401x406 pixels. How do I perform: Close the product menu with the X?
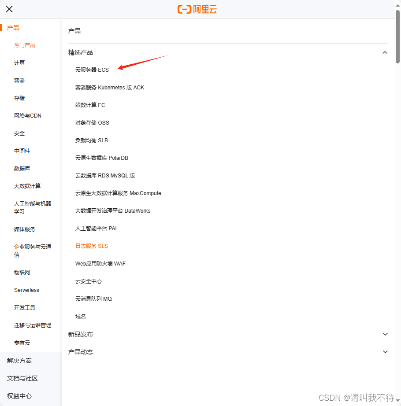pos(9,9)
